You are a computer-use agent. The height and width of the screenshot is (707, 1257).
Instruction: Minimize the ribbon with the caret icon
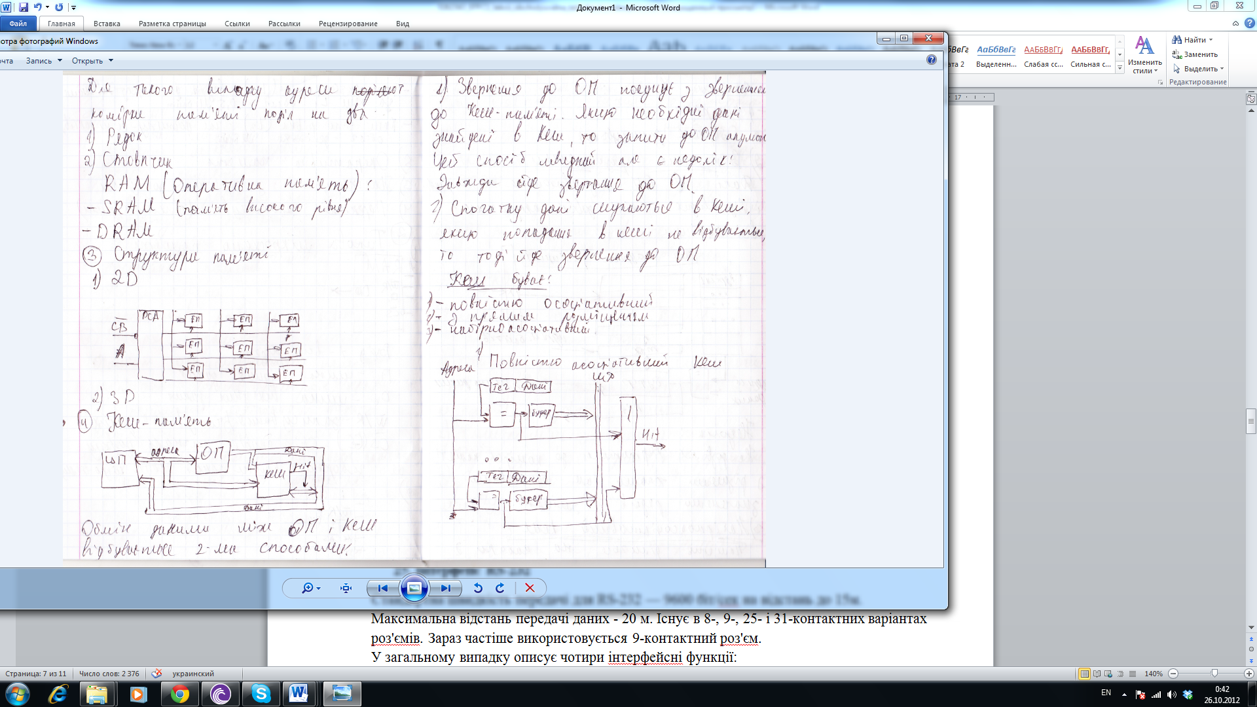pos(1235,24)
